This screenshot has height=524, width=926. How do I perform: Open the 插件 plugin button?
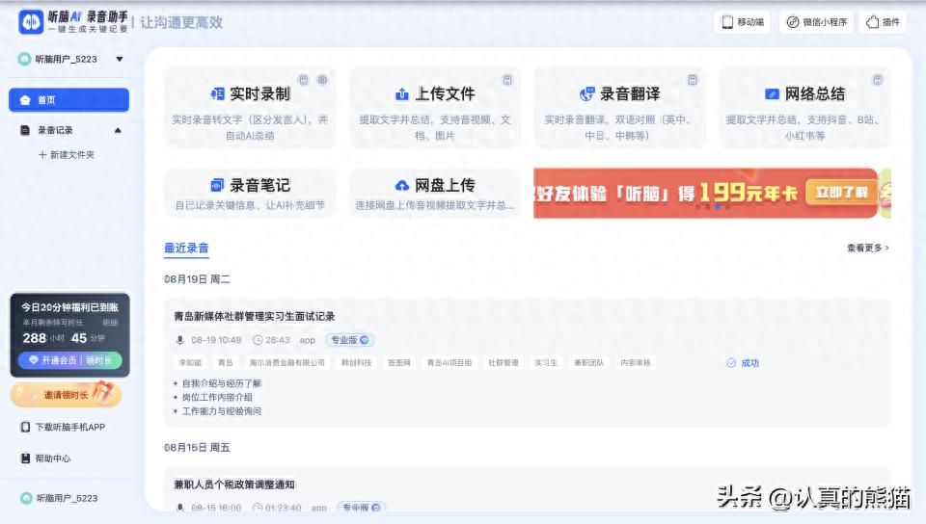tap(883, 22)
